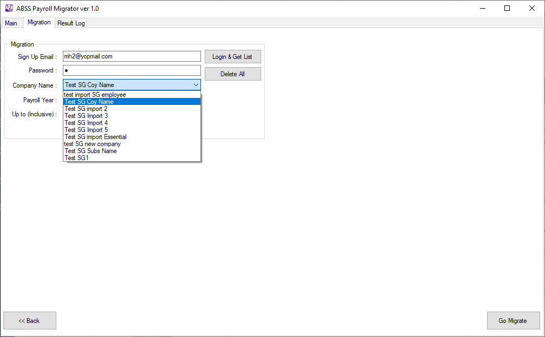
Task: Choose 'test import SG employee' from list
Action: tap(132, 95)
